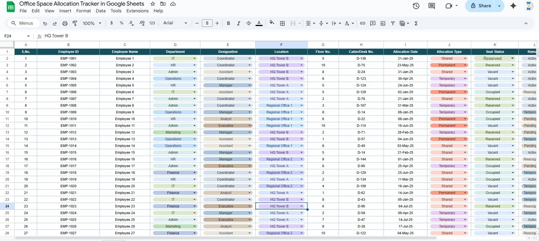Screen dimensions: 539x241
Task: Open the Functions sigma icon
Action: [x=416, y=24]
